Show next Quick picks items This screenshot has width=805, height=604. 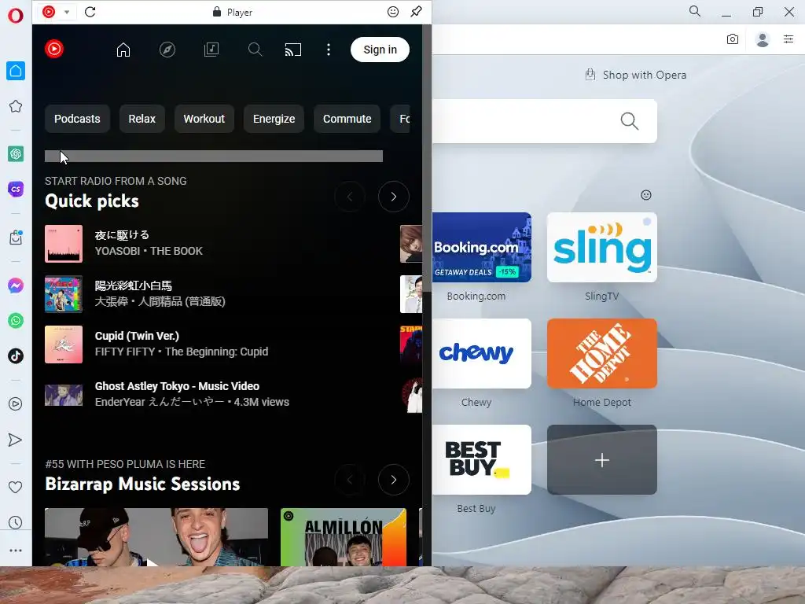pyautogui.click(x=394, y=197)
